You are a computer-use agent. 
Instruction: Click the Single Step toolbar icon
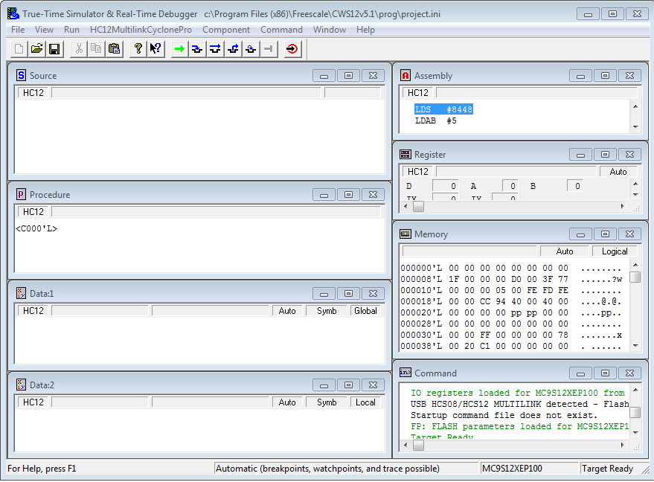[197, 49]
